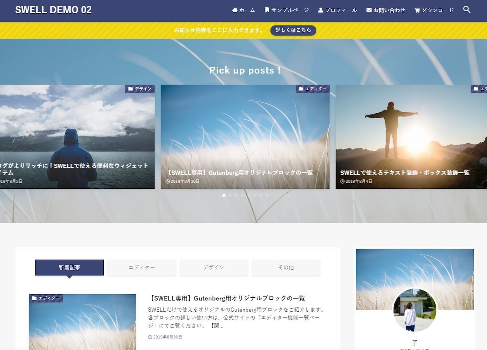The height and width of the screenshot is (350, 487).
Task: Open サンプルページ menu item
Action: tap(287, 10)
